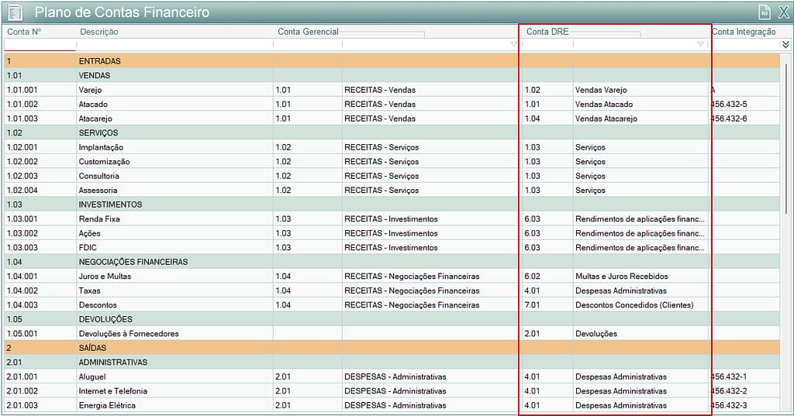Click the 7.01 DRE code cell

click(547, 304)
